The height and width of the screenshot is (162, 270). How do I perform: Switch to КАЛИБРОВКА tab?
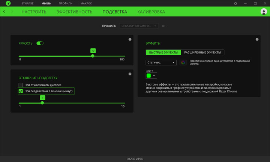pos(151,12)
